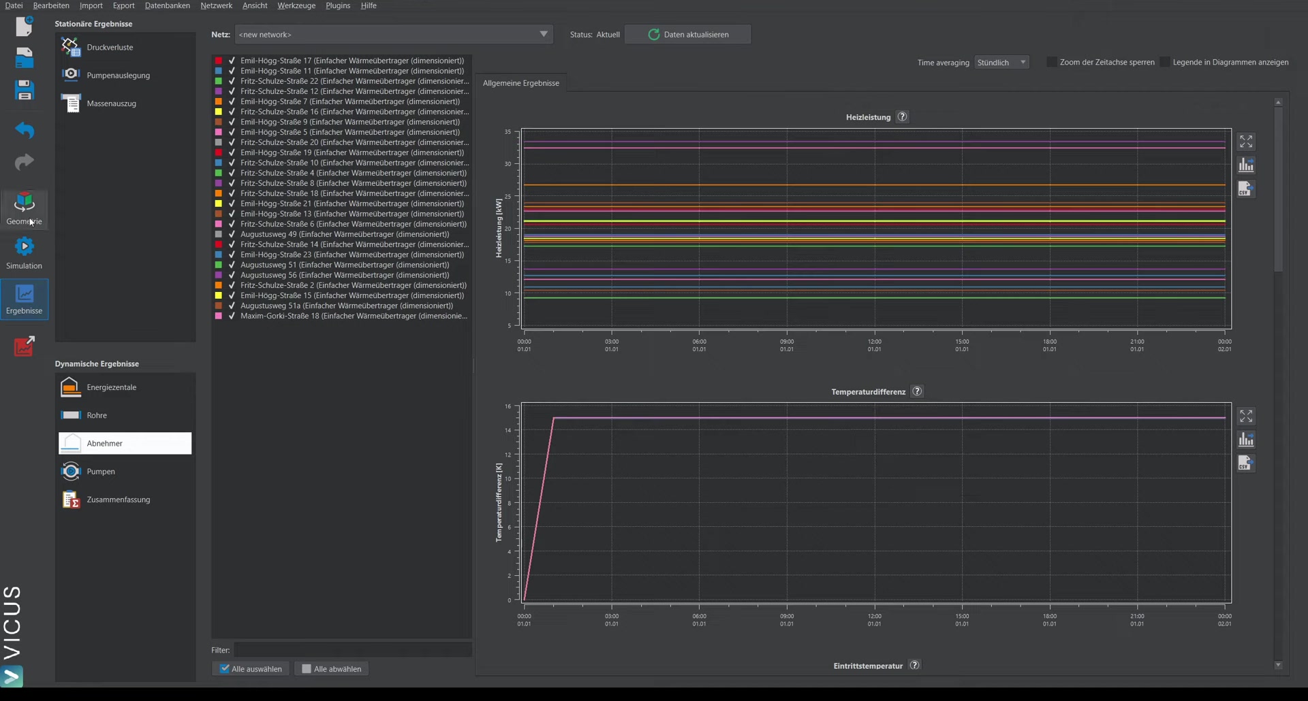Open the Hilfe menu
1308x701 pixels.
coord(369,5)
